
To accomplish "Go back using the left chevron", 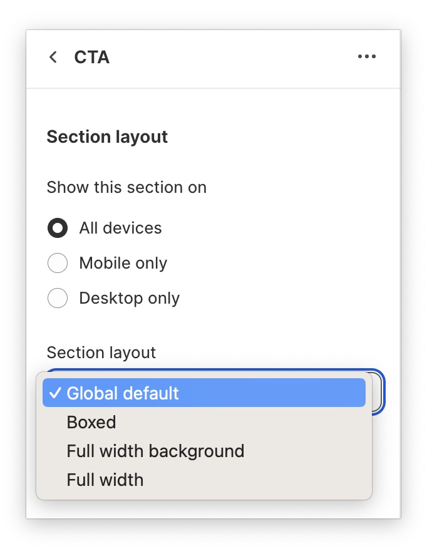I will click(x=53, y=57).
